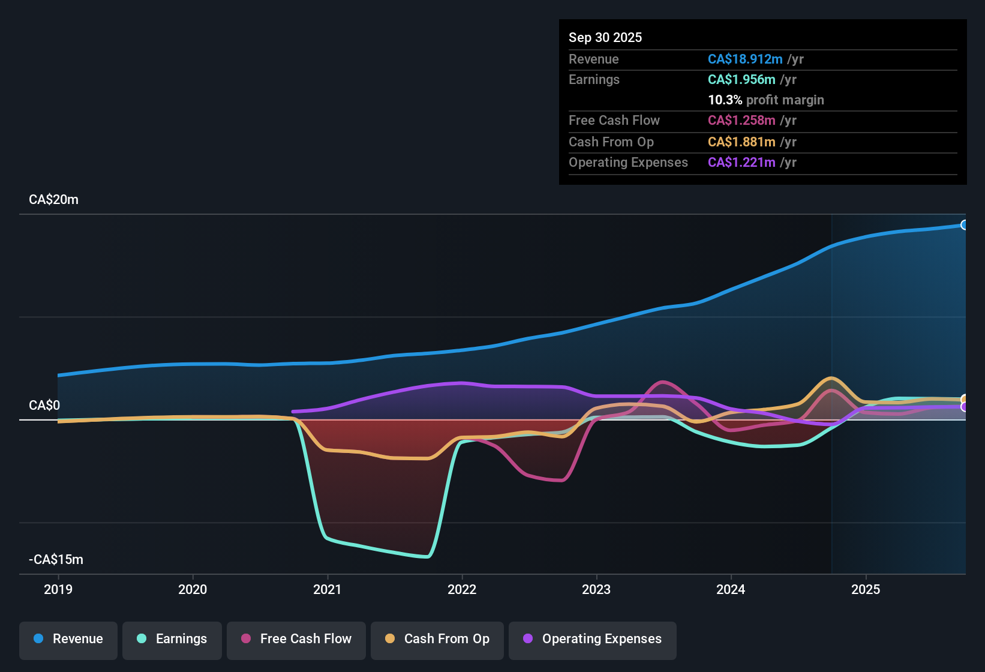The height and width of the screenshot is (672, 985).
Task: Click the 2025 x-axis label
Action: [x=866, y=589]
